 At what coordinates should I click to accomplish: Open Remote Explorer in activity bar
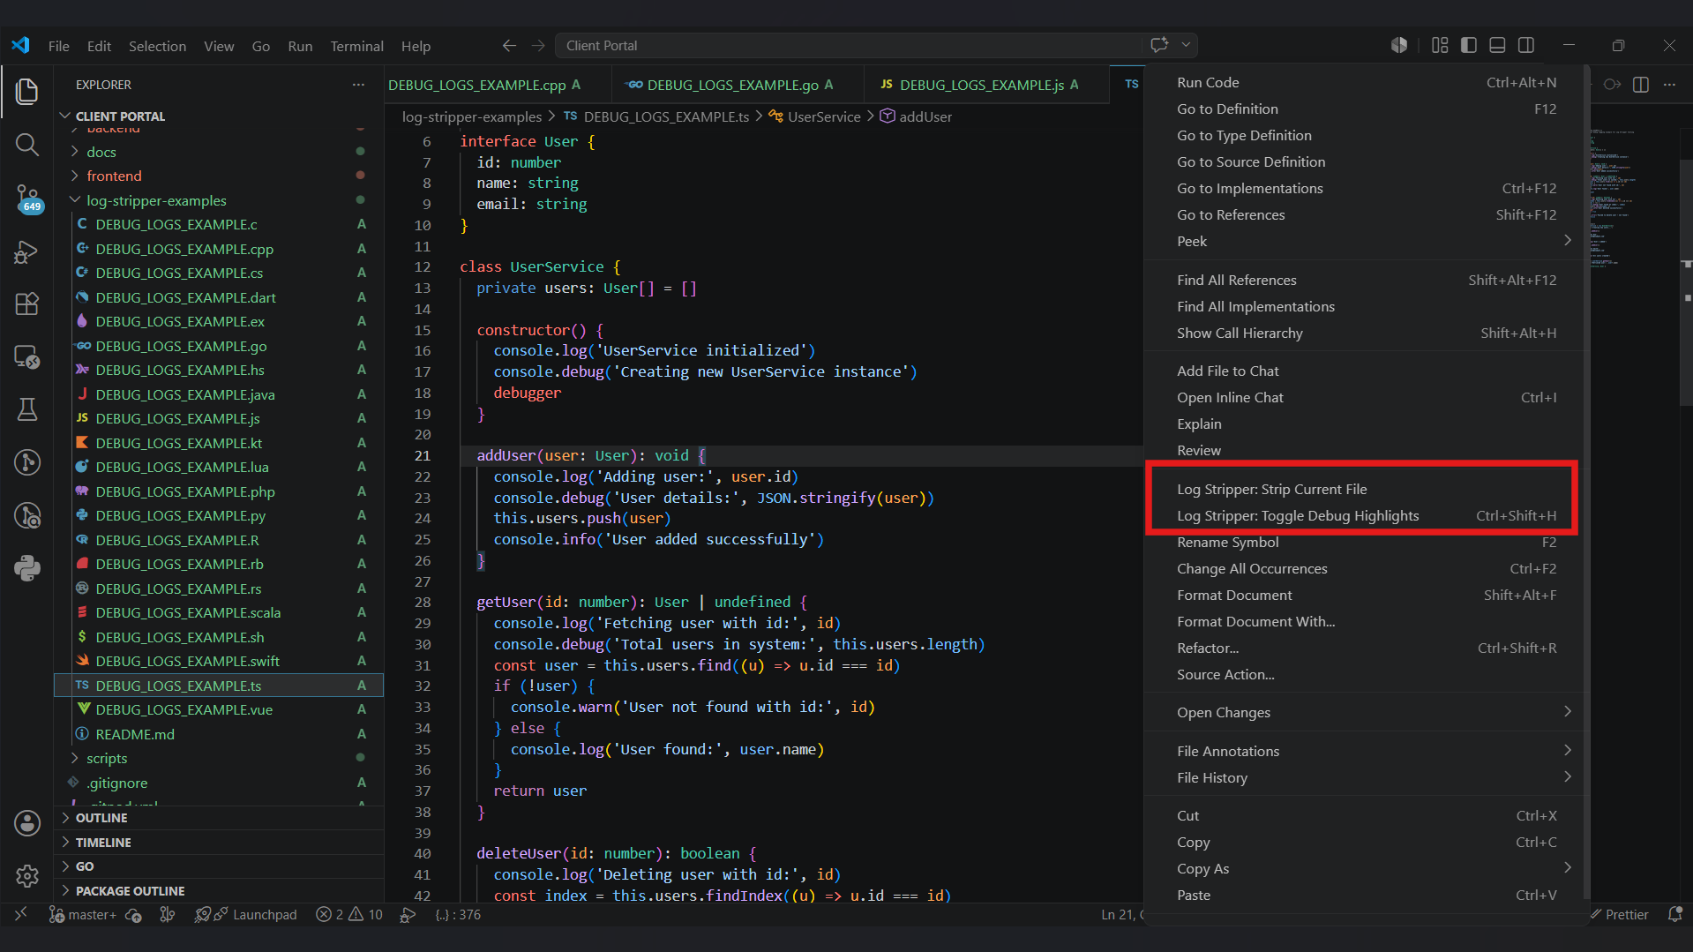click(27, 356)
